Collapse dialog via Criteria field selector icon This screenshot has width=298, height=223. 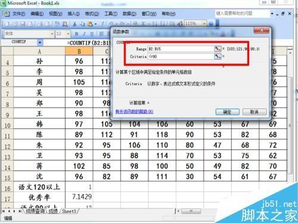point(218,56)
